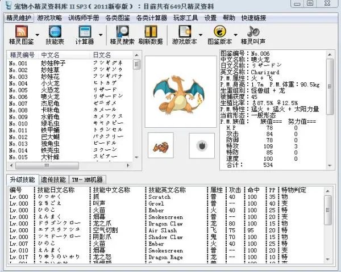341x272 pixels.
Task: Open the 玩家工具 menu
Action: coord(185,18)
